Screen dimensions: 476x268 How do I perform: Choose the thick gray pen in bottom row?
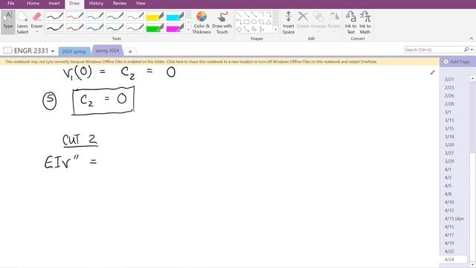coord(135,28)
